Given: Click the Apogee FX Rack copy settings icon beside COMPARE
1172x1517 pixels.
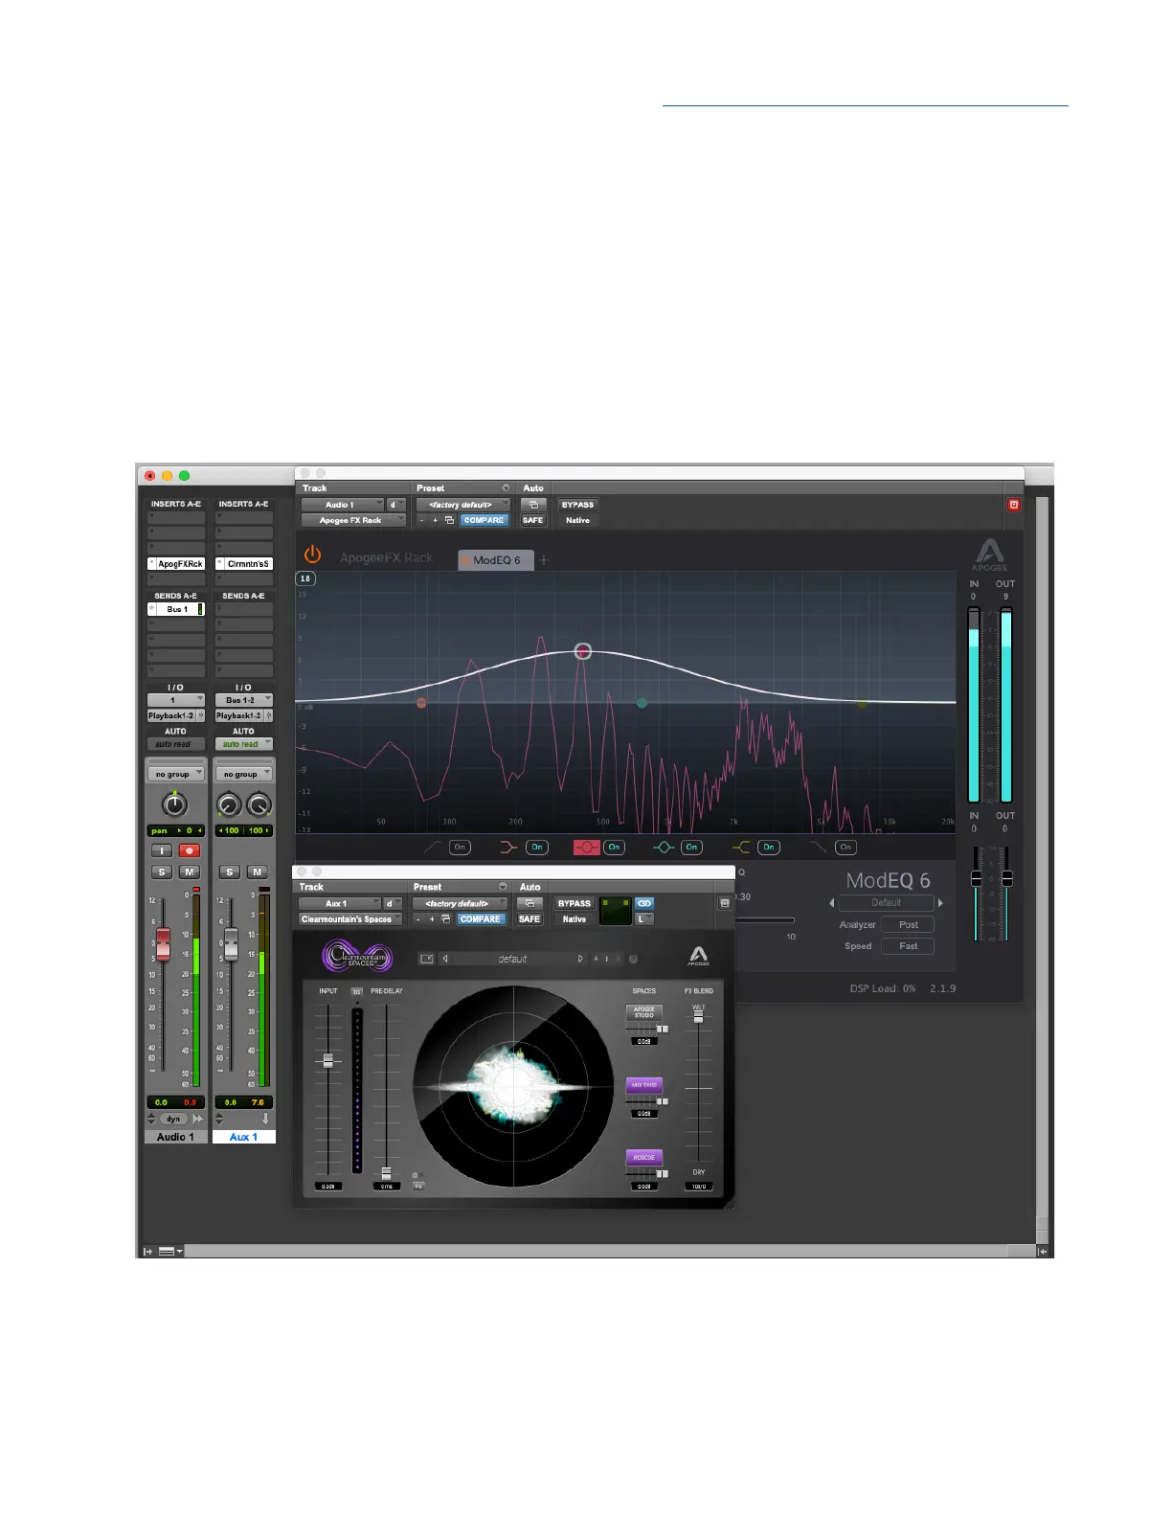Looking at the screenshot, I should (x=449, y=520).
